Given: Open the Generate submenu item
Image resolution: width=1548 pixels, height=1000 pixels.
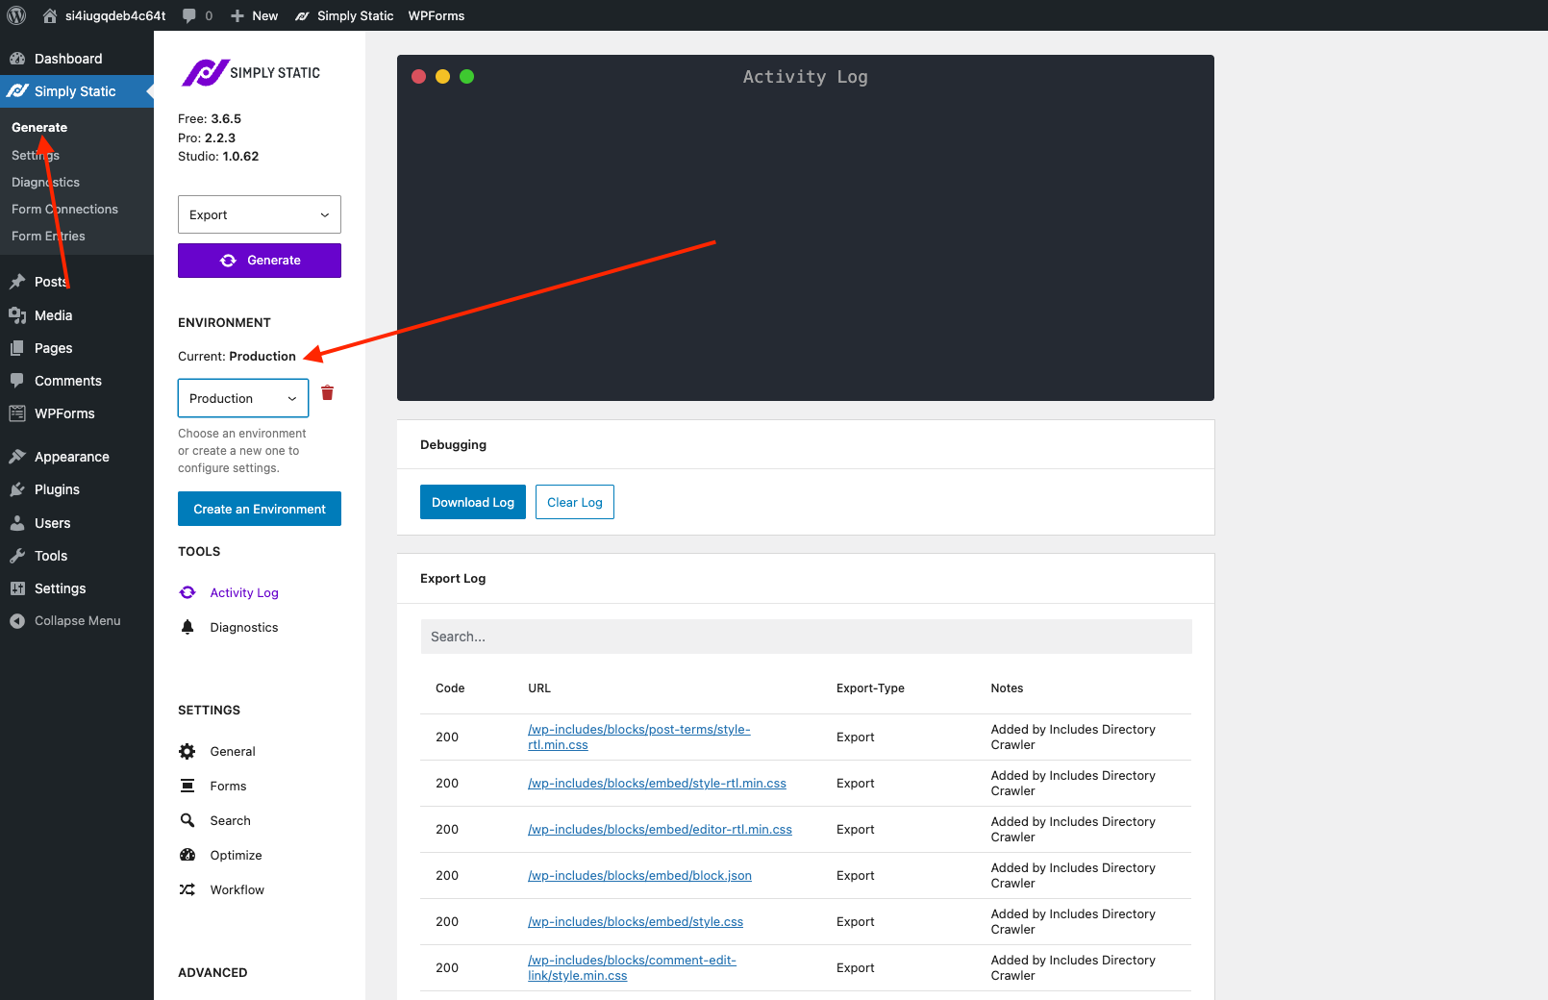Looking at the screenshot, I should point(39,127).
